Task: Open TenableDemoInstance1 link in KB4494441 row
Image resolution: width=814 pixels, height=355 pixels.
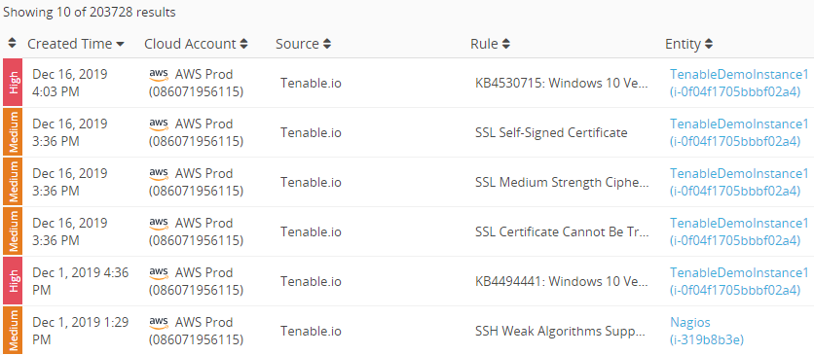Action: coord(739,281)
